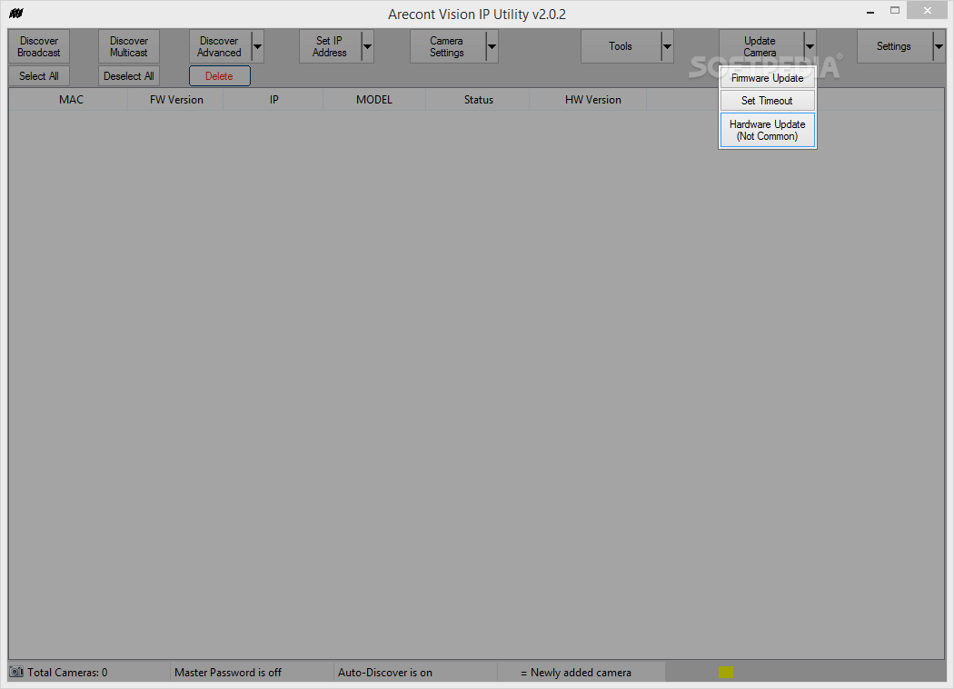Expand the Settings dropdown arrow

pos(939,46)
